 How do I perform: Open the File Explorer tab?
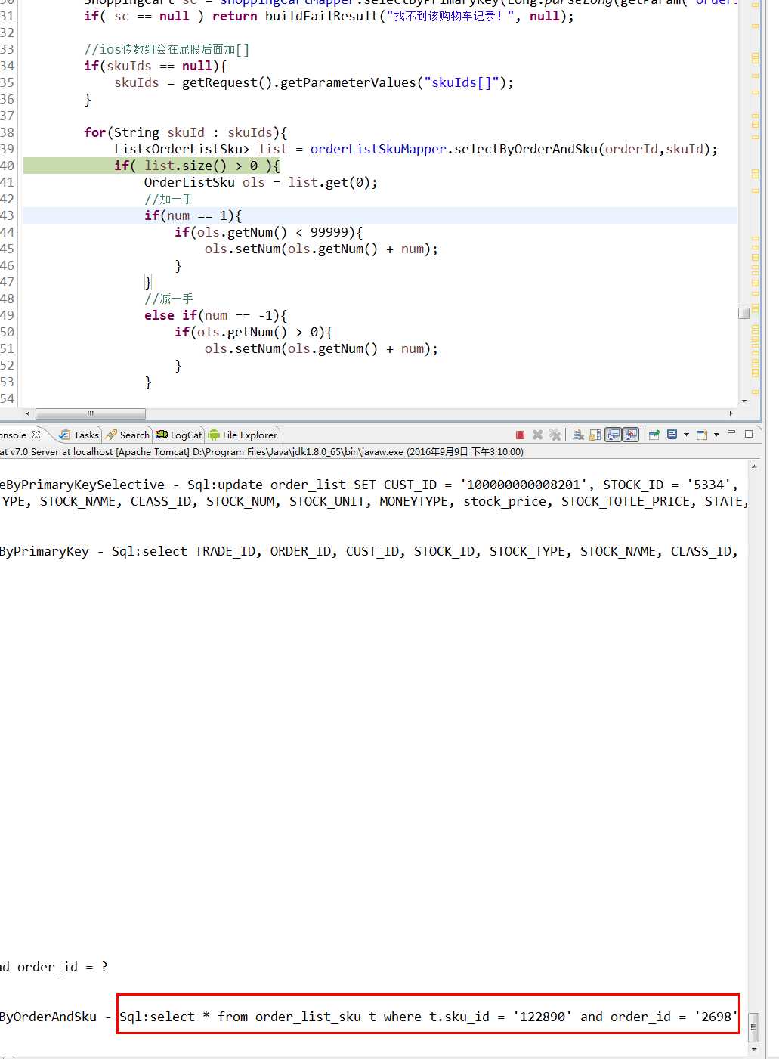[x=243, y=435]
